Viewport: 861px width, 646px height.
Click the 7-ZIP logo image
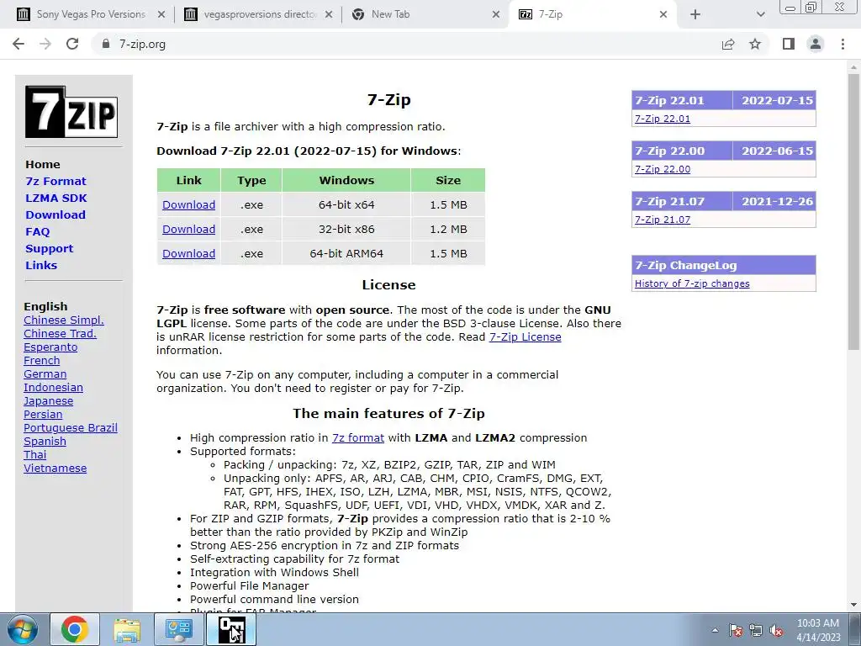[x=71, y=112]
